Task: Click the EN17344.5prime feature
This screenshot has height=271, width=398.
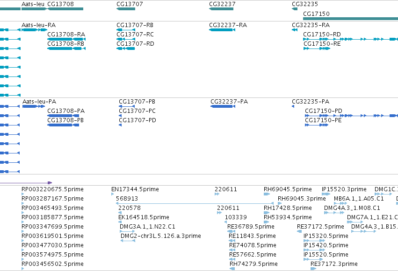Action: click(x=112, y=194)
